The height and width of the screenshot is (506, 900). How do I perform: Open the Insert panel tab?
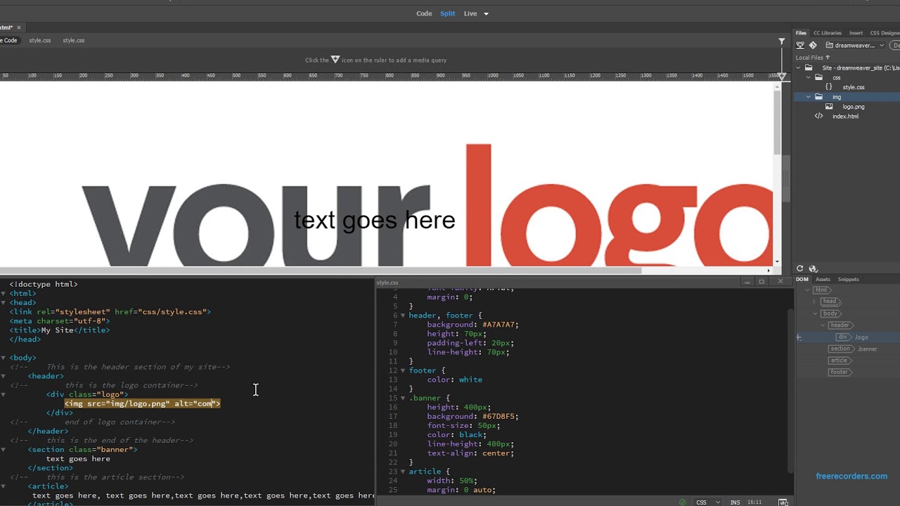click(x=856, y=33)
